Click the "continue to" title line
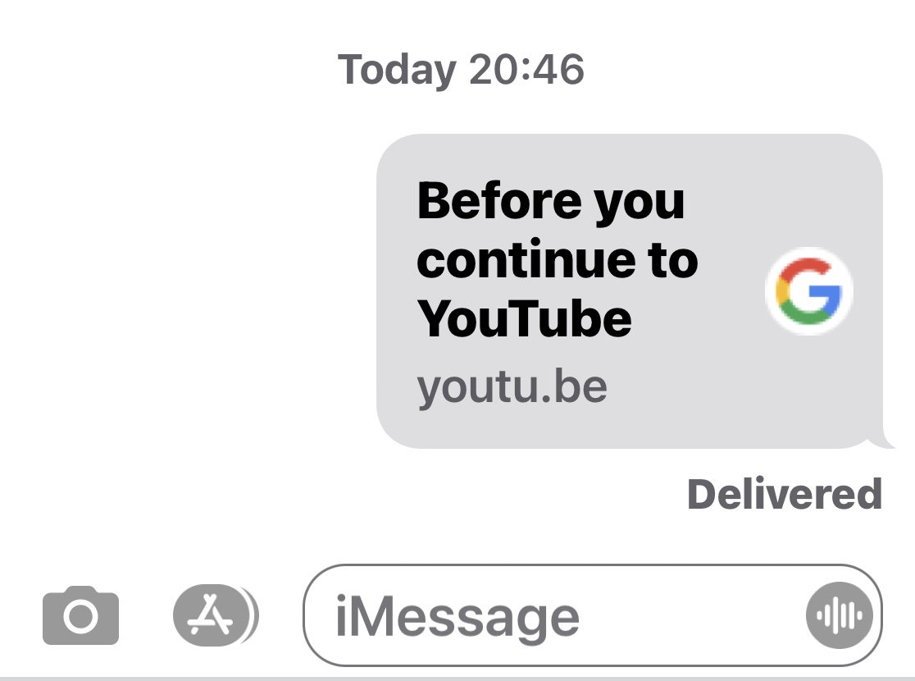The height and width of the screenshot is (681, 915). (558, 259)
